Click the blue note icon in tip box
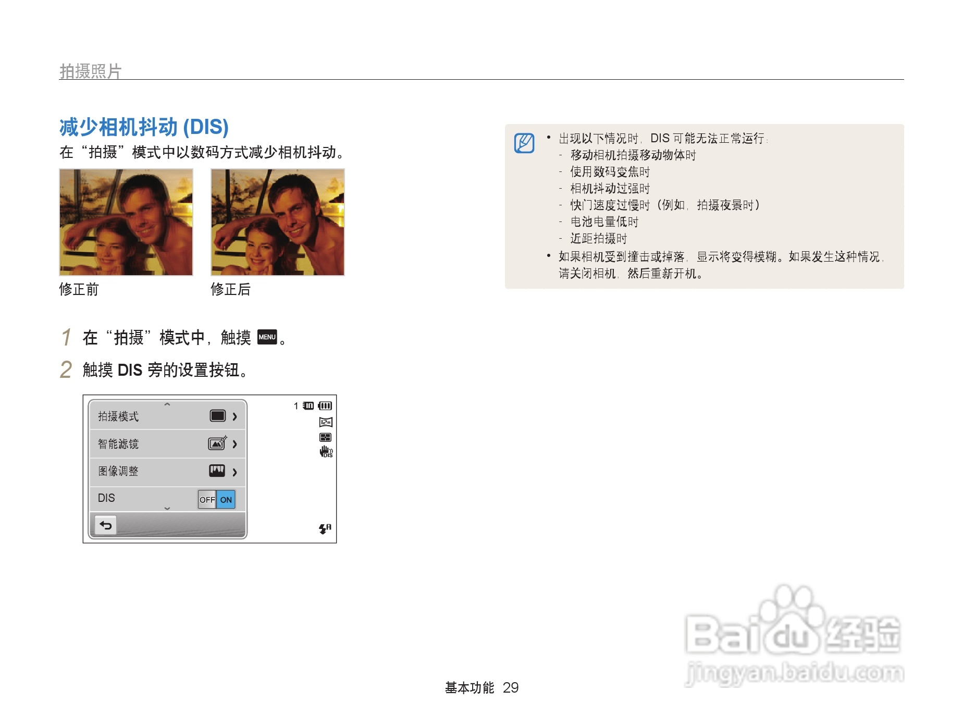 524,143
